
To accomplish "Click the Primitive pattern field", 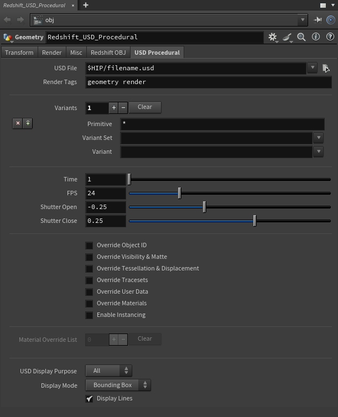I will point(222,124).
